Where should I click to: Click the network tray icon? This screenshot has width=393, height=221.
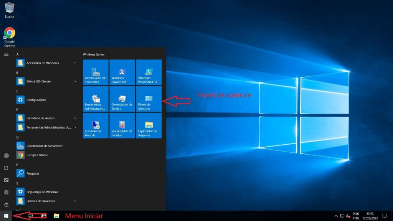342,216
